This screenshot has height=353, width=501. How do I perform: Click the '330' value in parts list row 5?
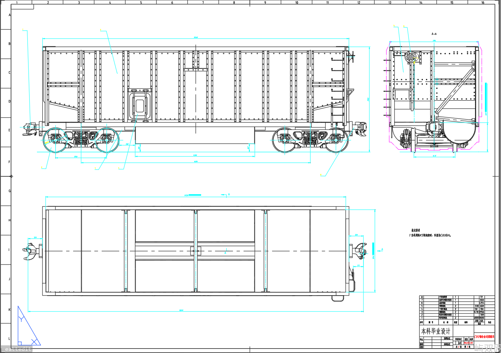[x=476, y=306]
